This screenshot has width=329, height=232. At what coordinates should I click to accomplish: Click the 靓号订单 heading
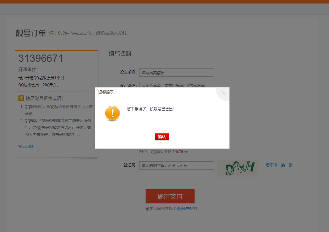pos(31,33)
